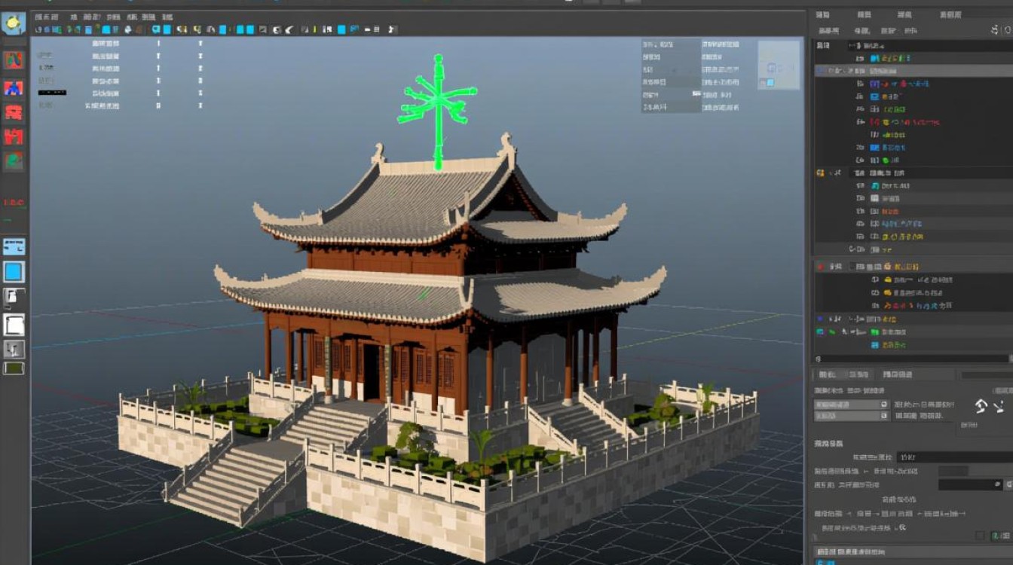Click the view cube in viewport corner

click(x=779, y=66)
